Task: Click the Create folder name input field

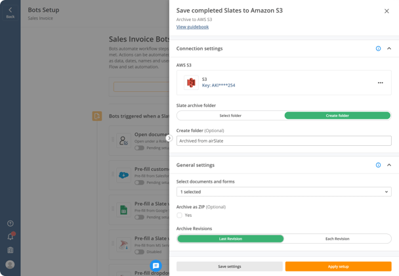Action: coord(283,141)
